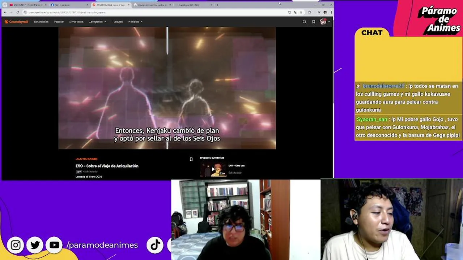
Task: Close the Bad Bunny YouTube tab
Action: (x=46, y=5)
